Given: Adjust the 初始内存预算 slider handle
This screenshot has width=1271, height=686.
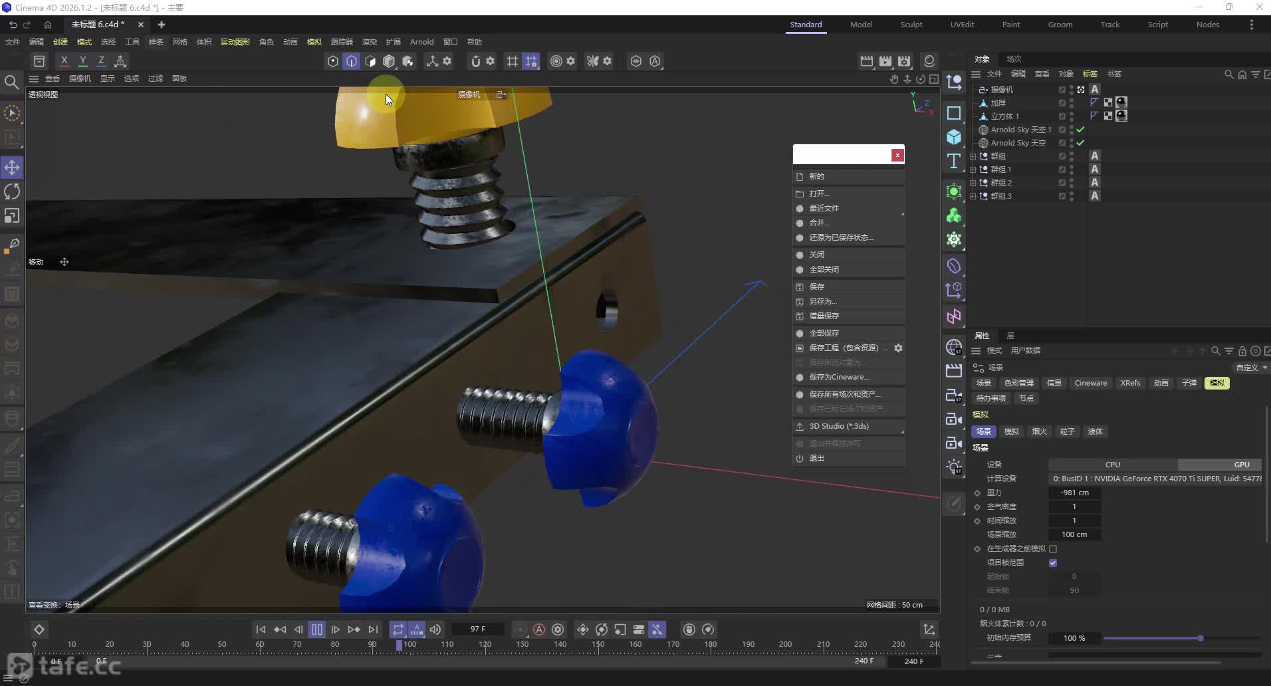Looking at the screenshot, I should point(1201,638).
